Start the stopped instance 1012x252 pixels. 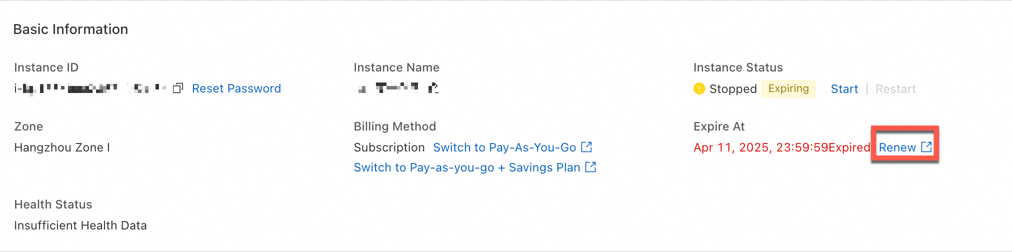(x=844, y=89)
